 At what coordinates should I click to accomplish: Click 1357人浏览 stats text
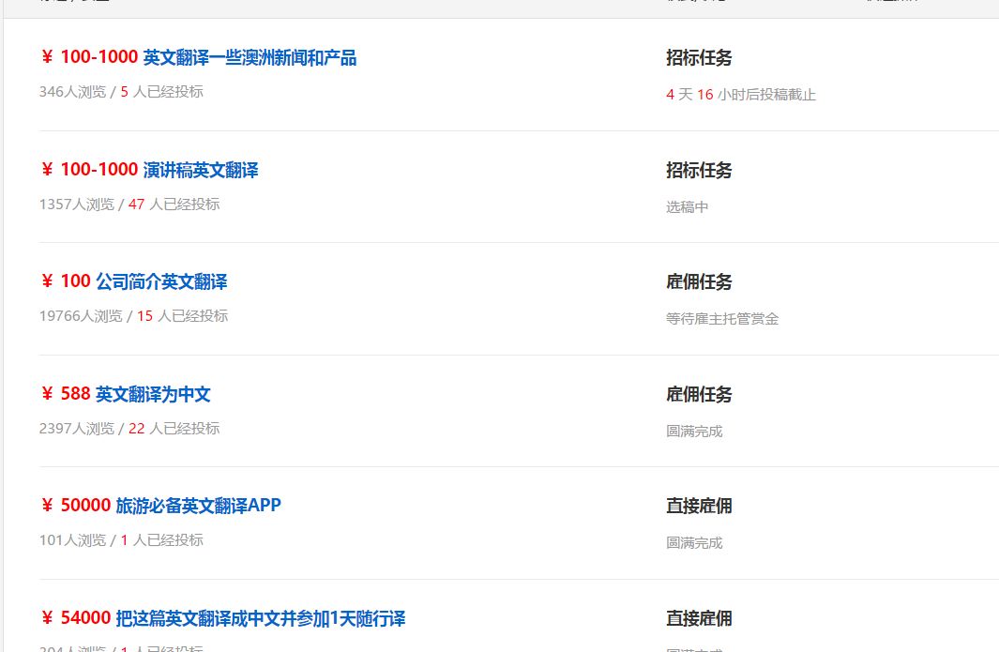click(x=77, y=204)
